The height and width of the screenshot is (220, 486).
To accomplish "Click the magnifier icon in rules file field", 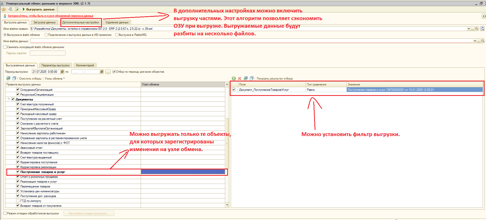I will click(476, 29).
